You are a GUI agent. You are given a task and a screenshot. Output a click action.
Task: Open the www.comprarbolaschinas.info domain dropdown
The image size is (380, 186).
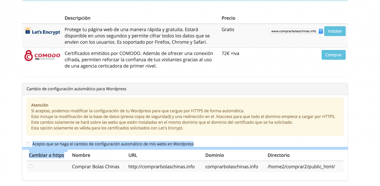click(x=296, y=31)
